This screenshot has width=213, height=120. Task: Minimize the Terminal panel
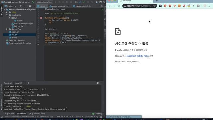click(x=101, y=83)
